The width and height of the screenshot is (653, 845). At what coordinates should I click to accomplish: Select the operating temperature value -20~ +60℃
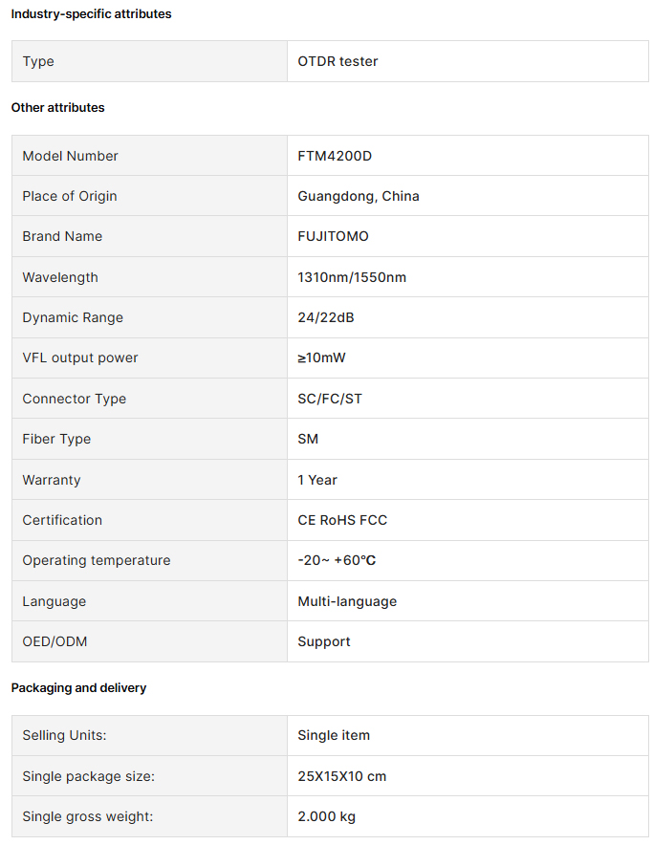[337, 560]
